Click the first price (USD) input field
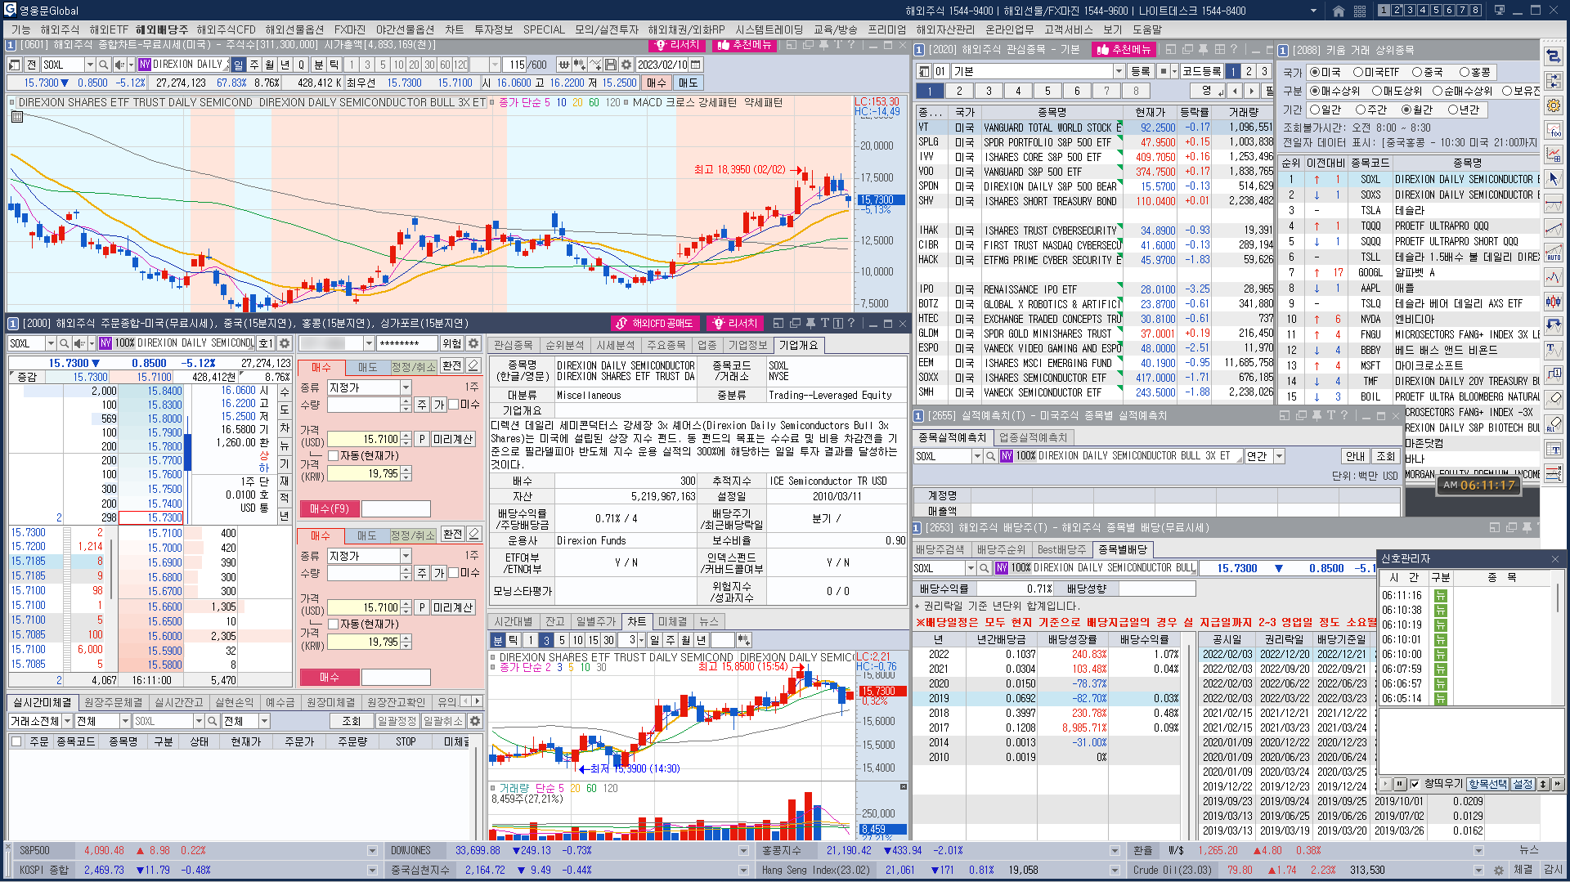 (365, 439)
